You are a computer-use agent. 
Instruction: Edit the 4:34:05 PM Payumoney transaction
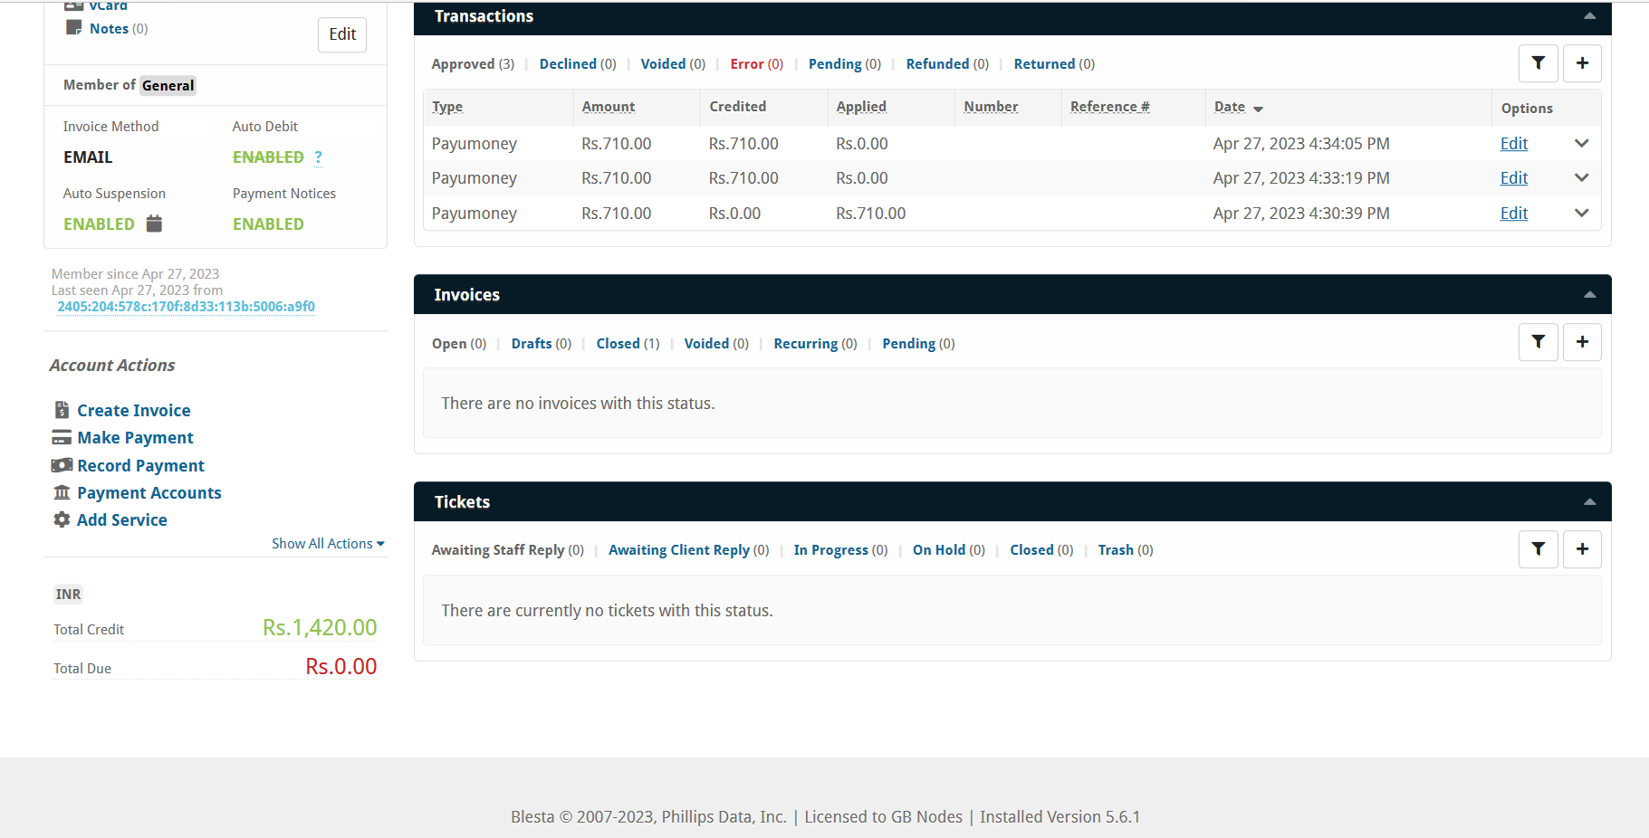(1513, 144)
